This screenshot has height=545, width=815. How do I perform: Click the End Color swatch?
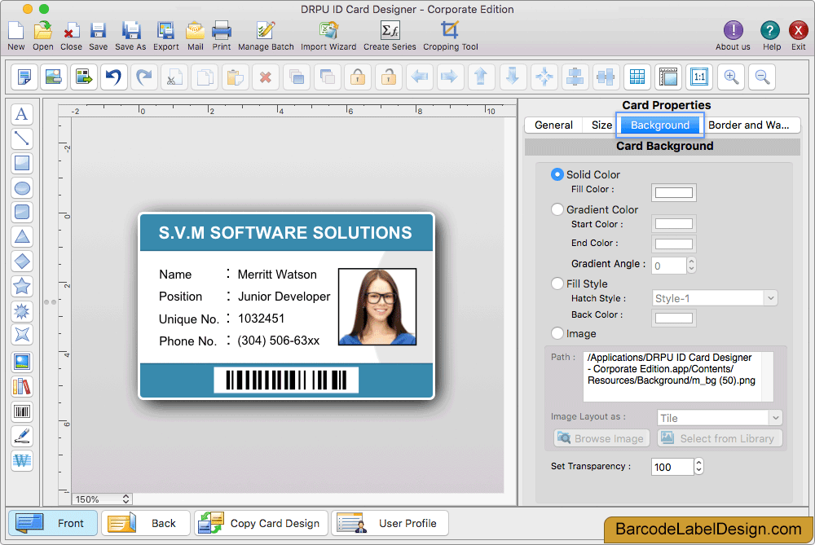point(674,244)
